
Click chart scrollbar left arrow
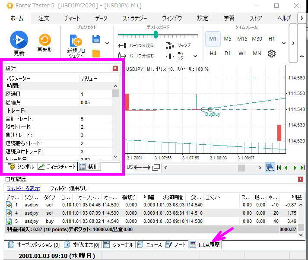click(165, 168)
